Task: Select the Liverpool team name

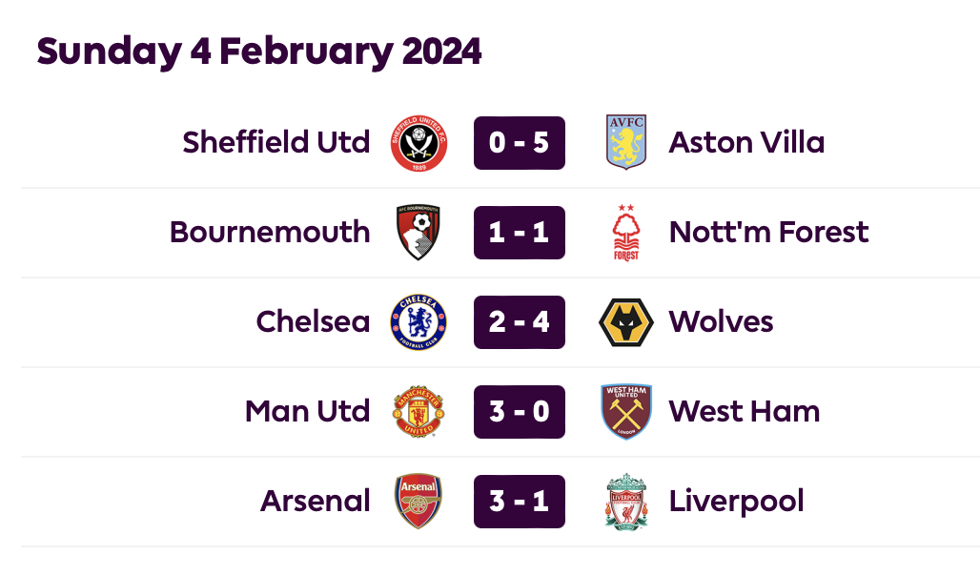Action: tap(736, 503)
